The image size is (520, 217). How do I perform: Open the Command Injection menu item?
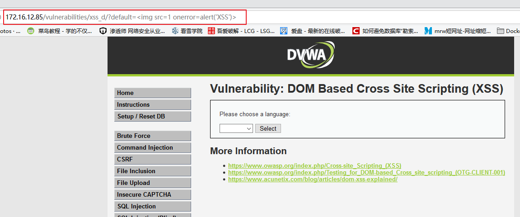(x=152, y=148)
